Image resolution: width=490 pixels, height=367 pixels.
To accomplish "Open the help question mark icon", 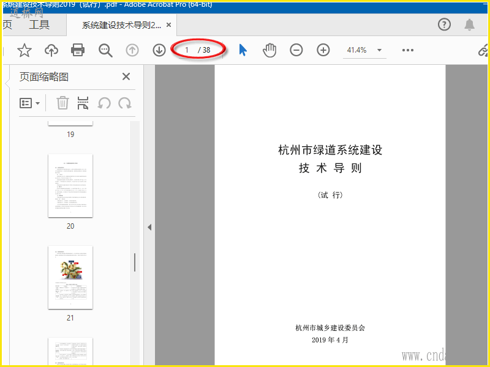I will tap(444, 24).
